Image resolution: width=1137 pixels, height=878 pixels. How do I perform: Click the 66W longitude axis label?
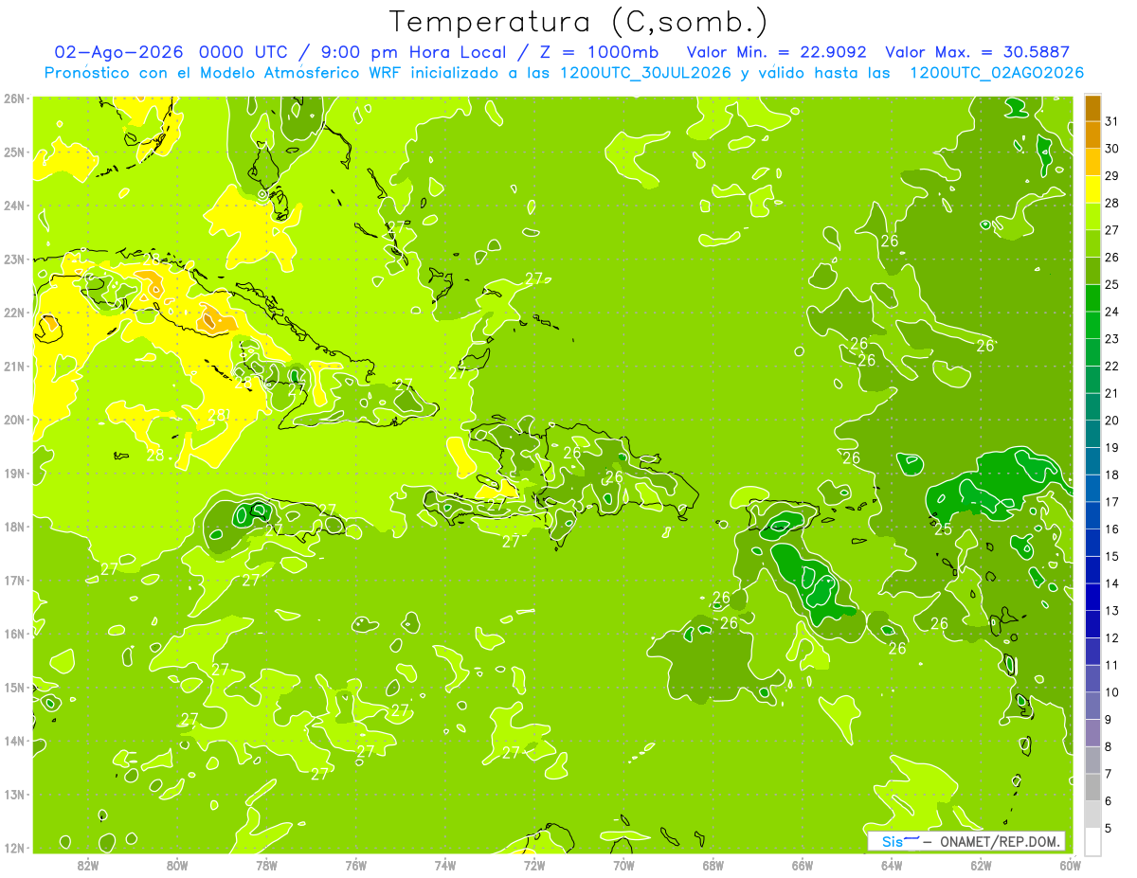(803, 865)
